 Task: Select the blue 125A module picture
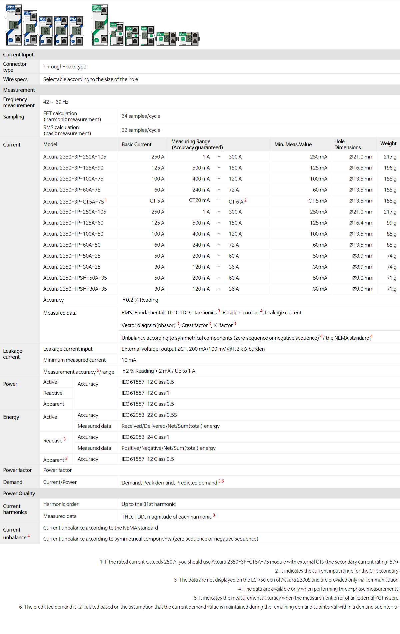coord(30,28)
